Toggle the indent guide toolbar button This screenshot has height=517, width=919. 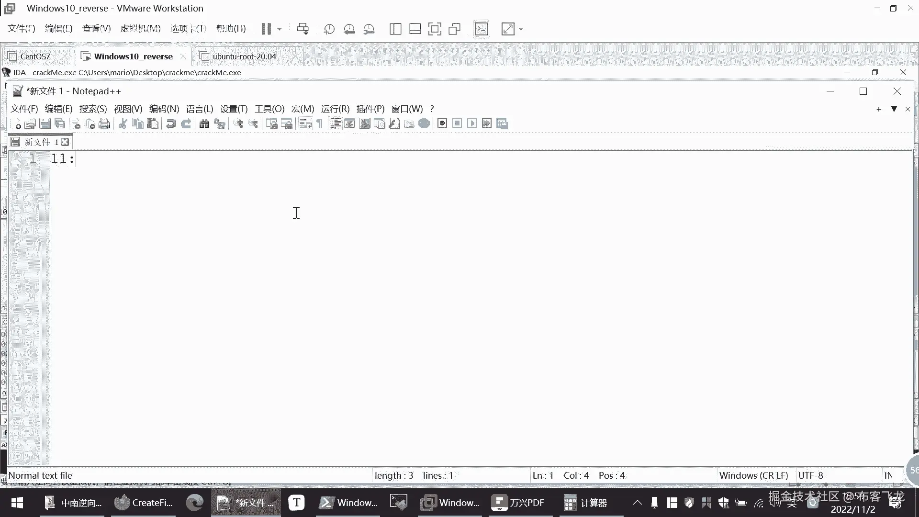point(336,124)
